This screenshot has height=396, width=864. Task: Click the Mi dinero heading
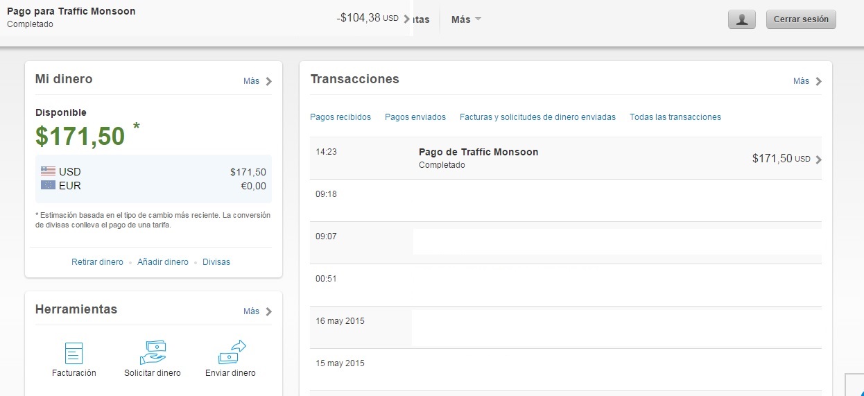pos(64,79)
